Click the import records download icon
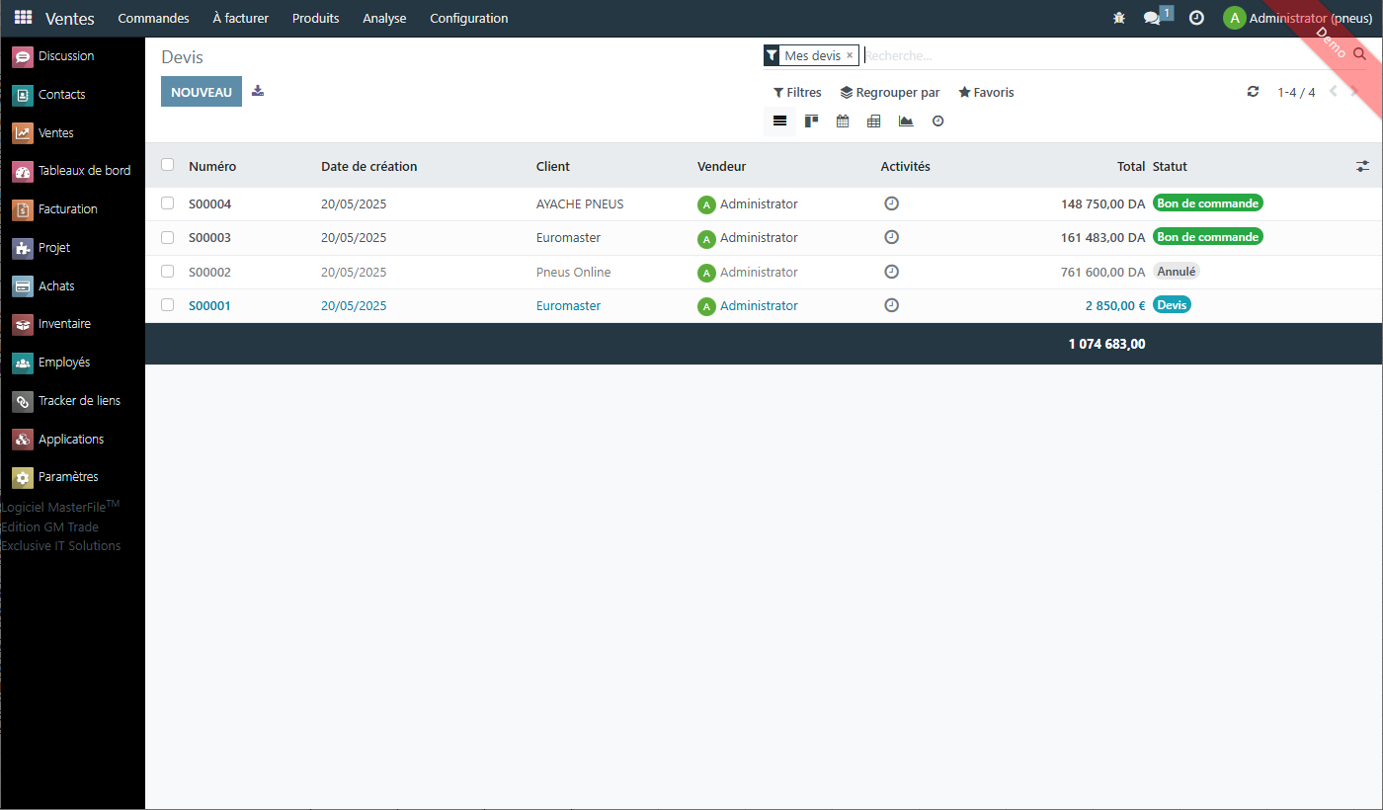 point(258,91)
